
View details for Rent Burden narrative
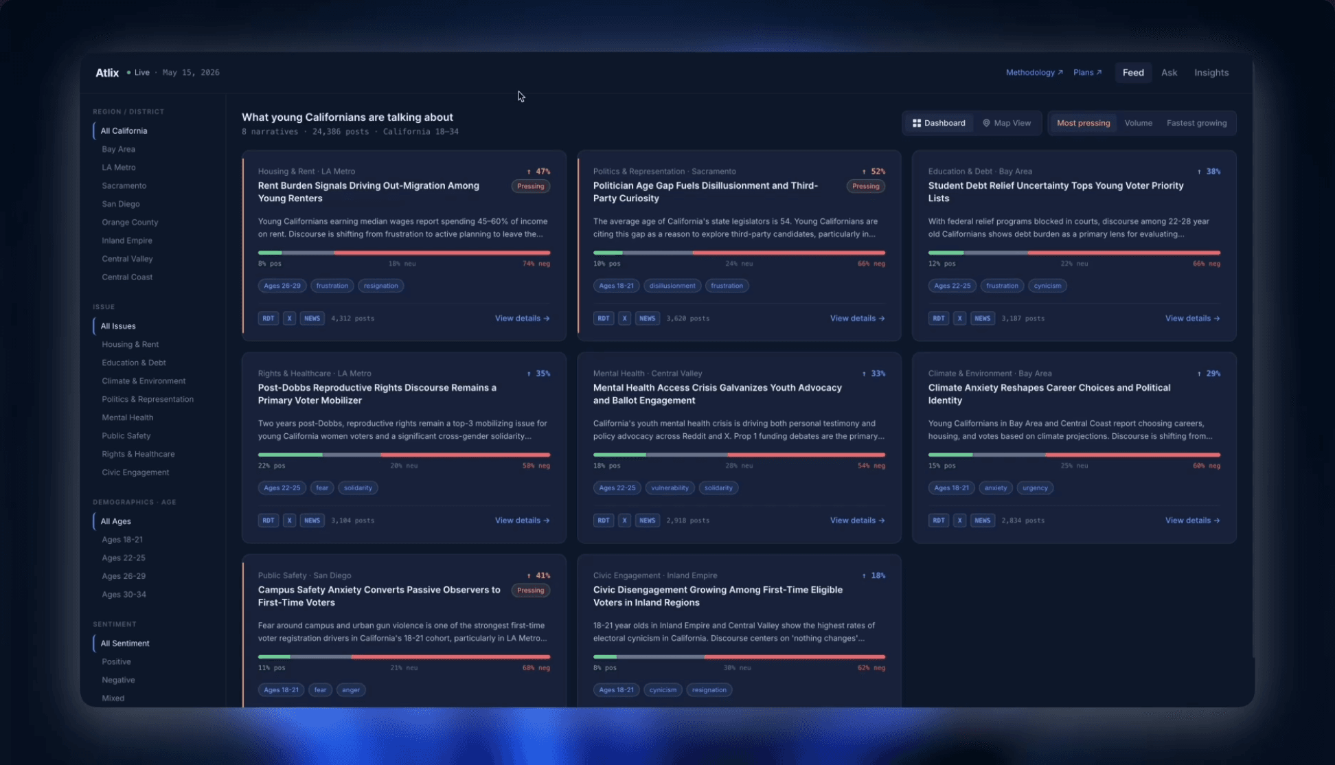click(x=522, y=319)
